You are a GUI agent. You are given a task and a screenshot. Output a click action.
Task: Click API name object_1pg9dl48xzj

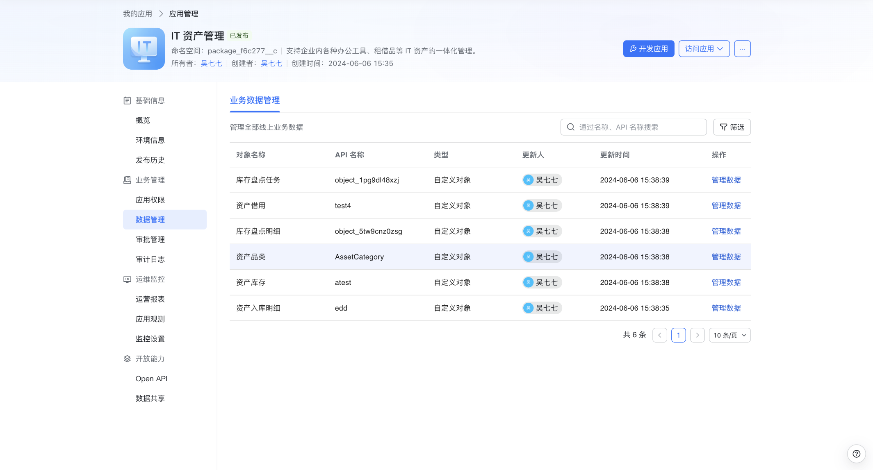click(x=367, y=180)
